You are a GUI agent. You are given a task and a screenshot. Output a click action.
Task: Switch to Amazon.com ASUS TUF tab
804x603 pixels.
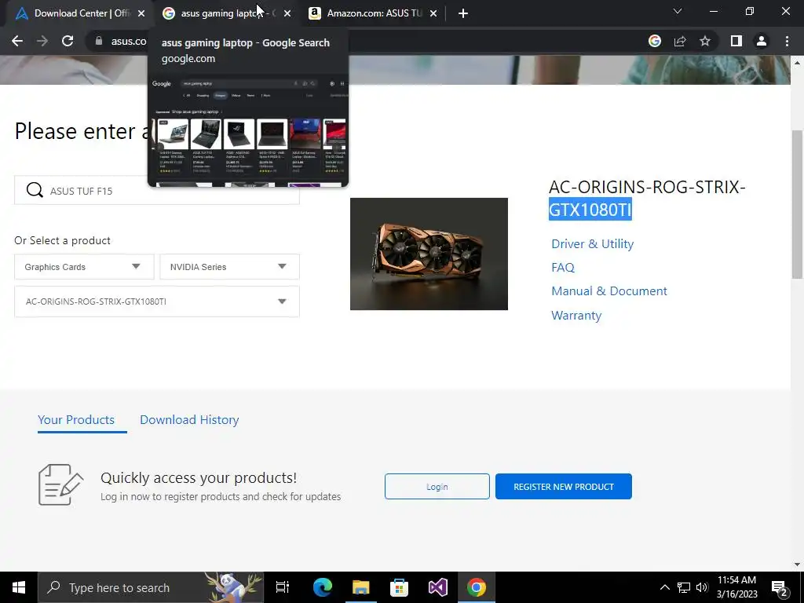[x=374, y=13]
